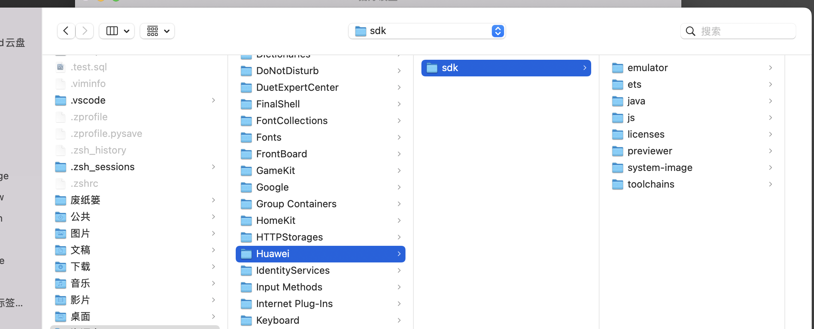The image size is (814, 329).
Task: Expand the Group Containers folder arrow
Action: coord(399,204)
